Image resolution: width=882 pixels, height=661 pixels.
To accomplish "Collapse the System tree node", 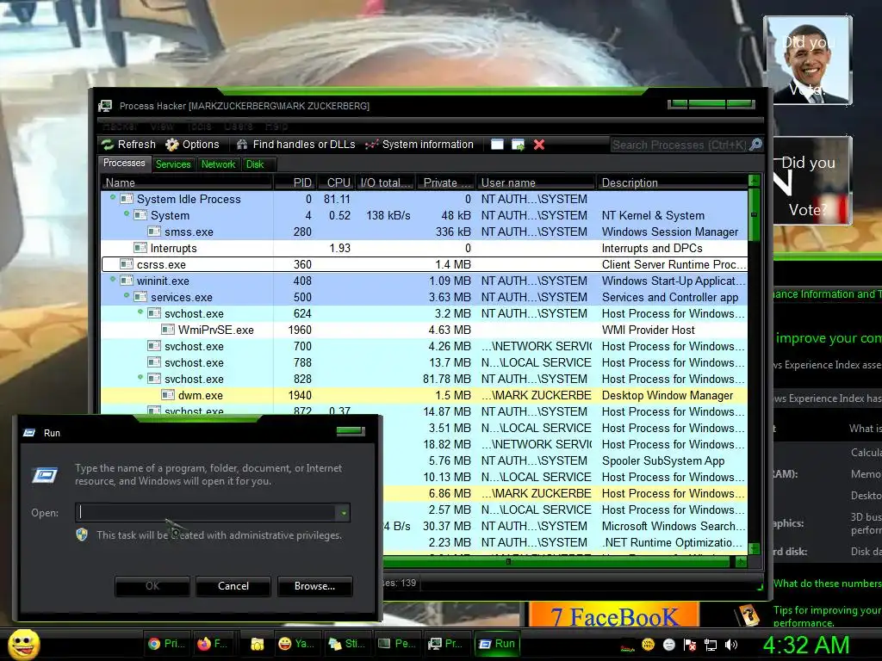I will click(127, 213).
